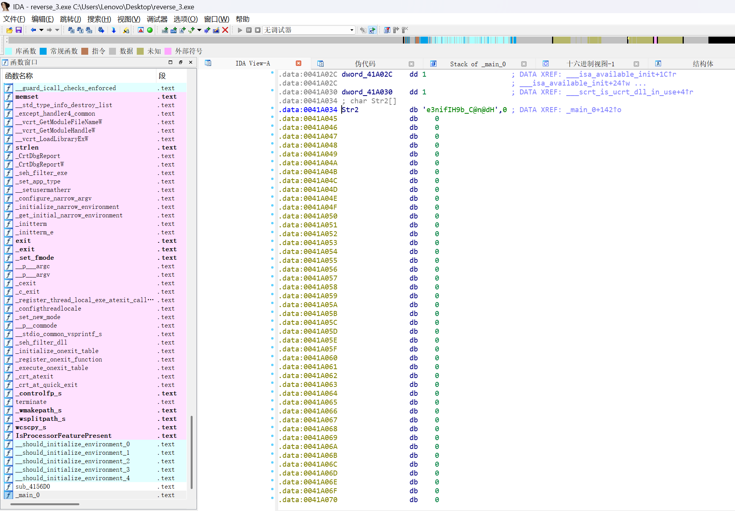Open the 搜索(H) menu

pyautogui.click(x=99, y=19)
